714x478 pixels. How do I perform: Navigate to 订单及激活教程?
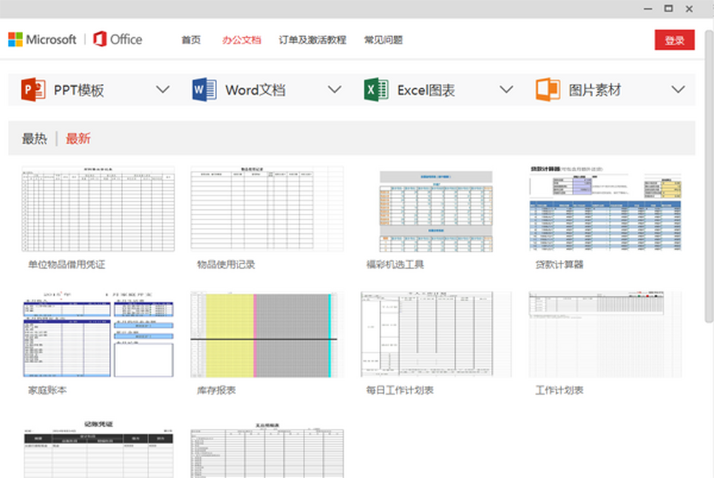(x=313, y=40)
